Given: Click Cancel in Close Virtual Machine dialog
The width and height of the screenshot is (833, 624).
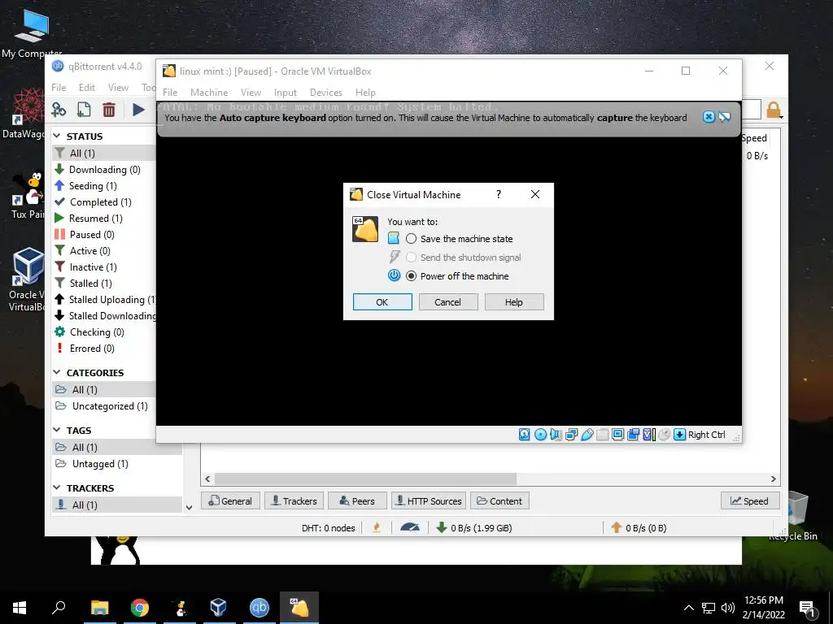Looking at the screenshot, I should tap(448, 302).
